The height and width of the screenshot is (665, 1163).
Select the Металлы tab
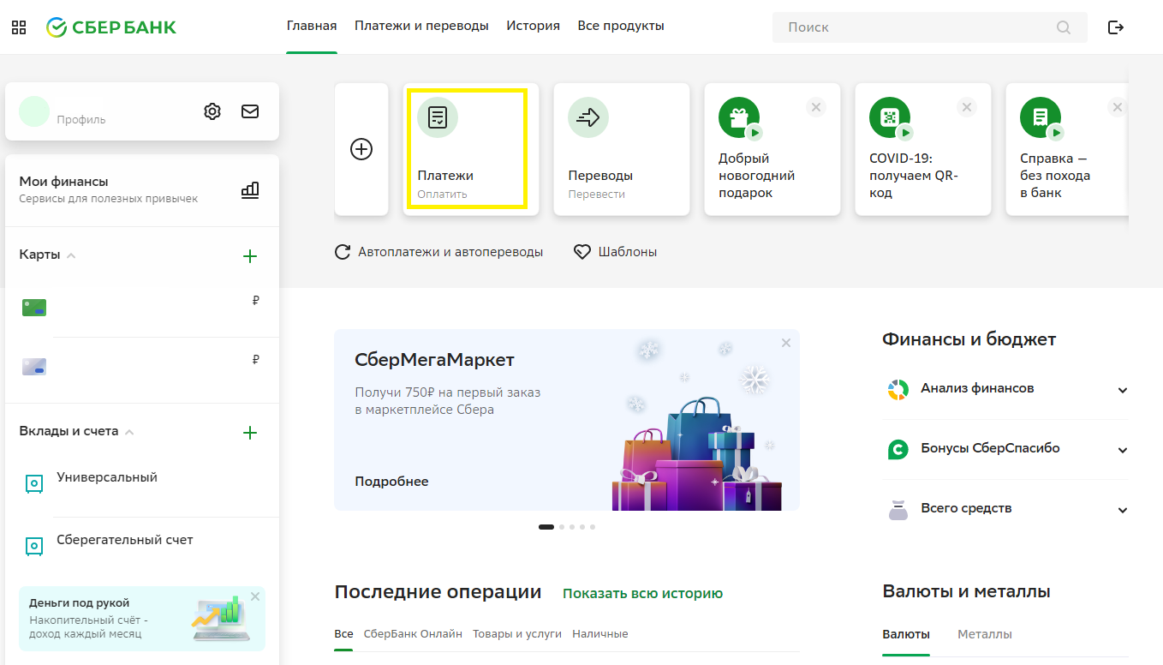tap(984, 634)
